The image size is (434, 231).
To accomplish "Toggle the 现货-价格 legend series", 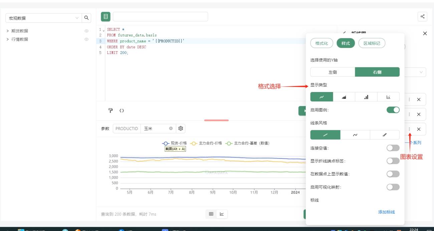I will tap(174, 143).
